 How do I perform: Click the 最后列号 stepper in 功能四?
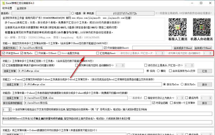tap(206, 98)
